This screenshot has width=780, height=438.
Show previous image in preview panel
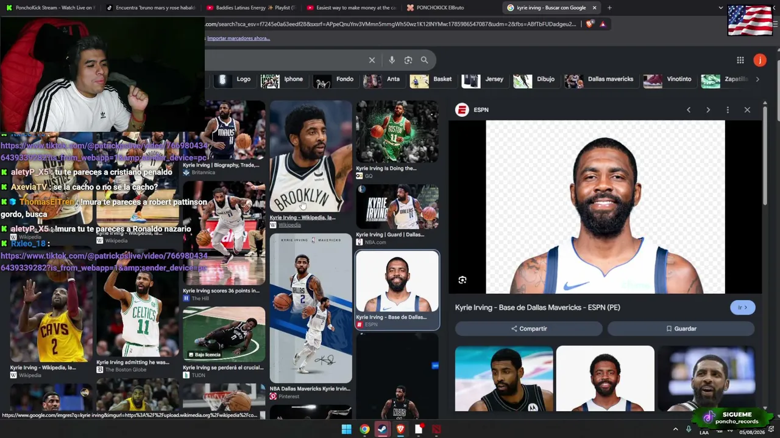[x=689, y=110]
